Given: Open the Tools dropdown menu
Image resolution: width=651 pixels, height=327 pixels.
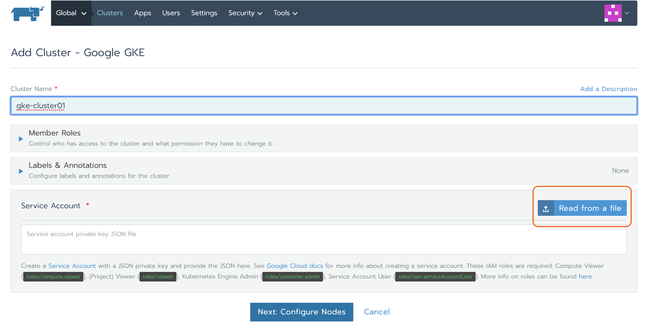Looking at the screenshot, I should [285, 13].
